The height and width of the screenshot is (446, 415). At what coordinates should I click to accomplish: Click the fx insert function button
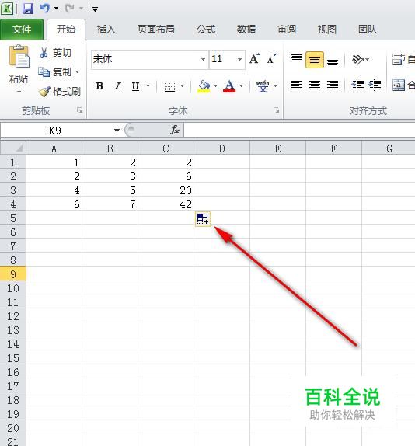(x=175, y=130)
